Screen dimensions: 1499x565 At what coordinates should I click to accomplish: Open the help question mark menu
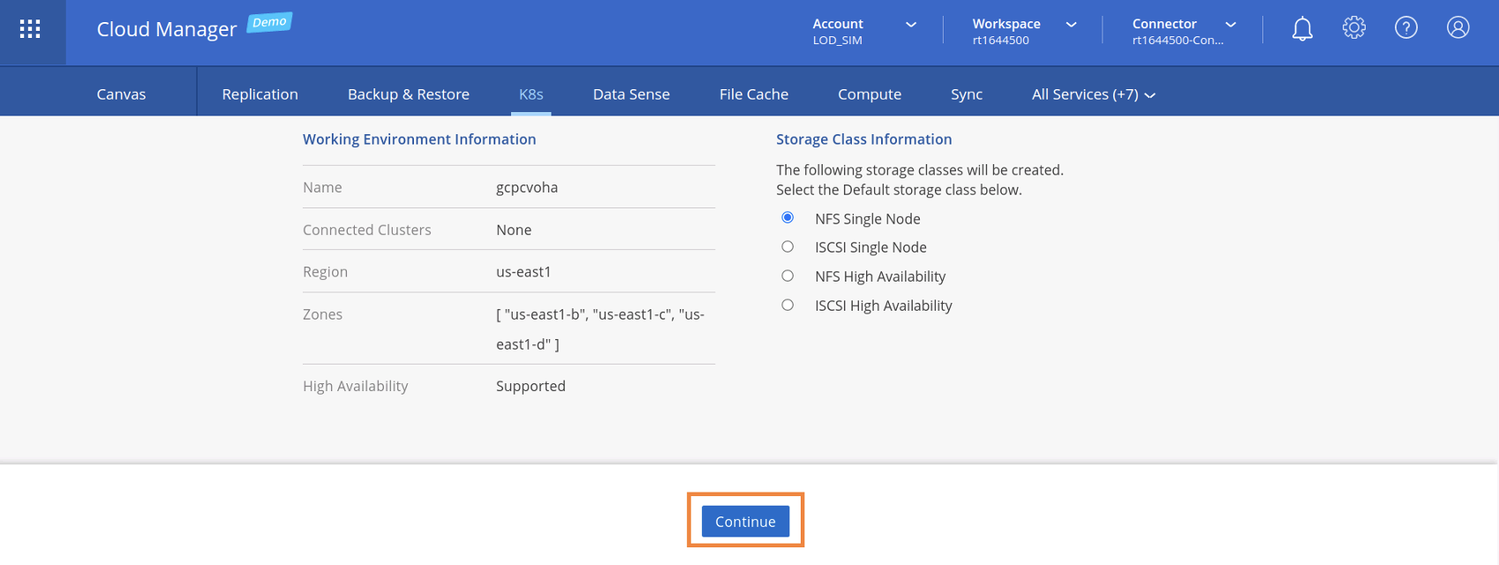click(x=1406, y=28)
